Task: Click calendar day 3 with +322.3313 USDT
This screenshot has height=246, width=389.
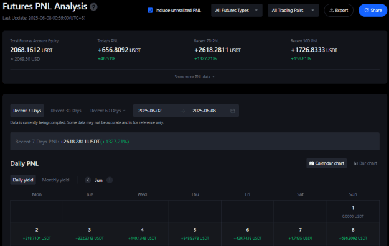Action: point(90,233)
